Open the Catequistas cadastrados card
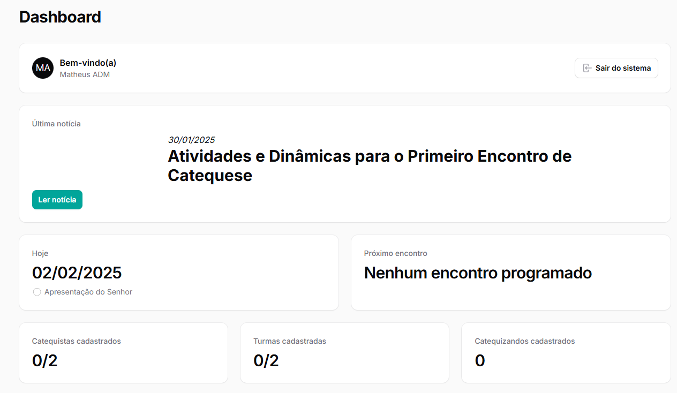 click(123, 353)
